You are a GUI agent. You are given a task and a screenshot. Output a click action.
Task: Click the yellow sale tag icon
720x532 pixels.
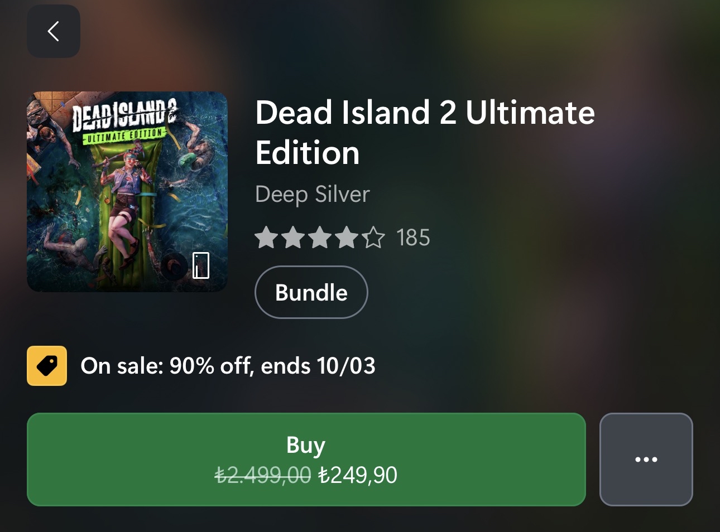point(47,366)
